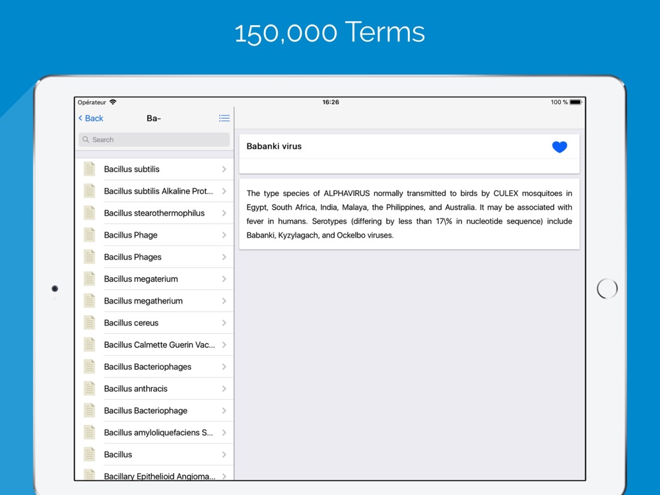660x495 pixels.
Task: Open Bacillus Calmette Guerin Vac... entry
Action: [154, 345]
